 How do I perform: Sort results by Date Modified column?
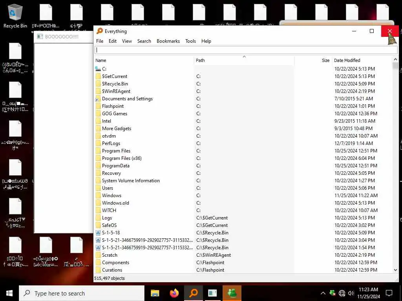[347, 60]
